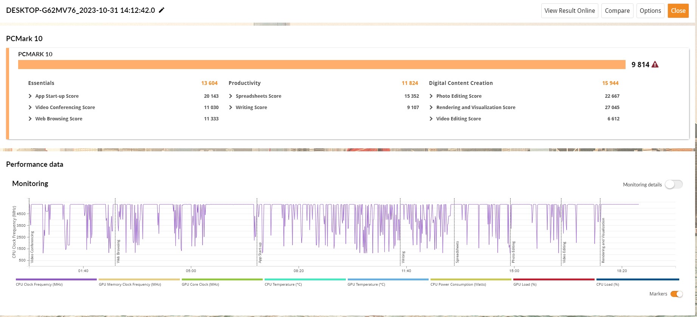Viewport: 697px width, 317px height.
Task: Toggle CPU Clock Frequency legend series
Action: tap(56, 282)
